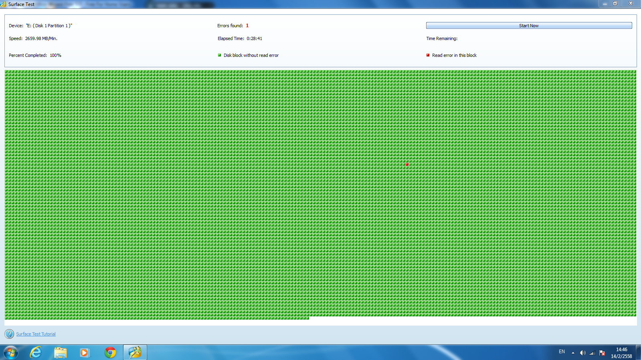Open Windows Media Player from taskbar
This screenshot has width=641, height=360.
click(x=85, y=352)
